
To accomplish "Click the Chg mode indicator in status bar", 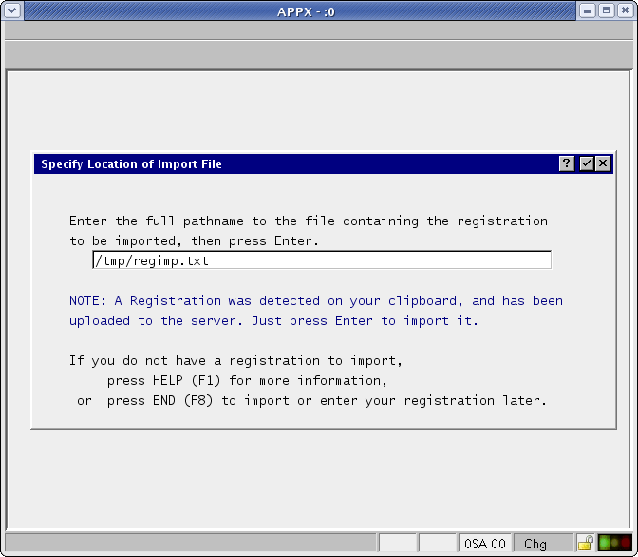I will point(535,544).
